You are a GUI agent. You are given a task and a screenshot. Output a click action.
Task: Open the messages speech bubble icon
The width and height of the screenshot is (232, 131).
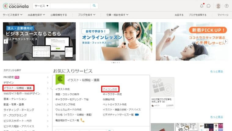[208, 6]
